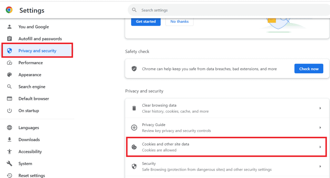Screen dimensions: 330x178
Task: Click the Accessibility person icon
Action: point(9,152)
